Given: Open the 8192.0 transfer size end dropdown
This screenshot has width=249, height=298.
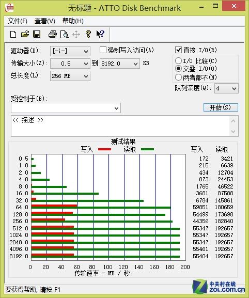Looking at the screenshot, I should 120,64.
